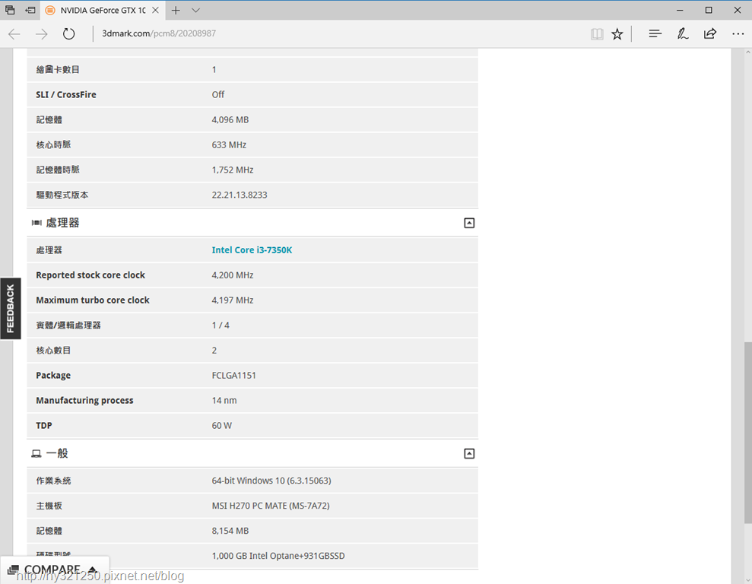Click the address bar URL 3dmark.com
This screenshot has height=584, width=752.
click(159, 33)
